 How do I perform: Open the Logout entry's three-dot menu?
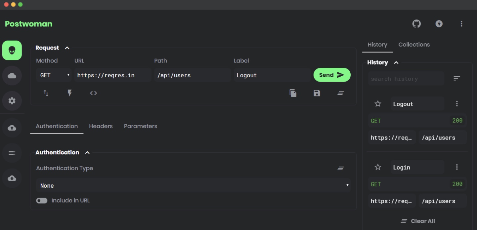[457, 104]
